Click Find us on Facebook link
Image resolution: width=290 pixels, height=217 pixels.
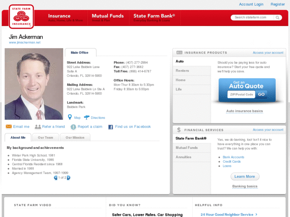(133, 127)
